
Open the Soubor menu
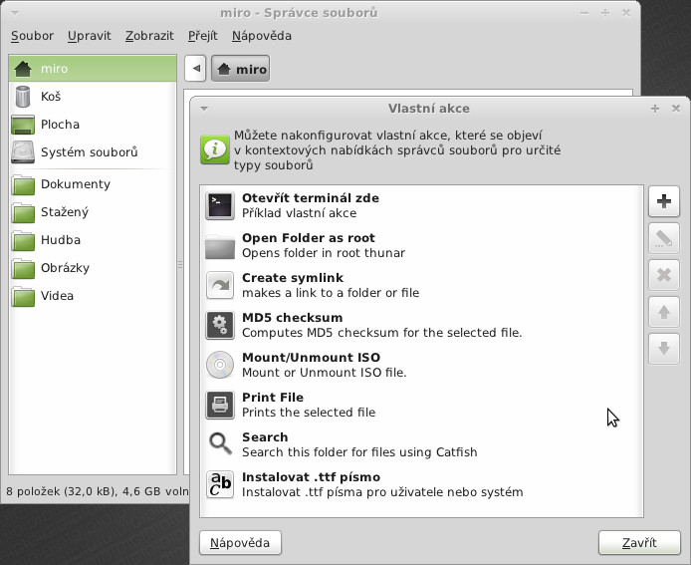coord(32,36)
